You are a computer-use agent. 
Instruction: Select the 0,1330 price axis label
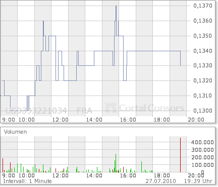pyautogui.click(x=203, y=65)
